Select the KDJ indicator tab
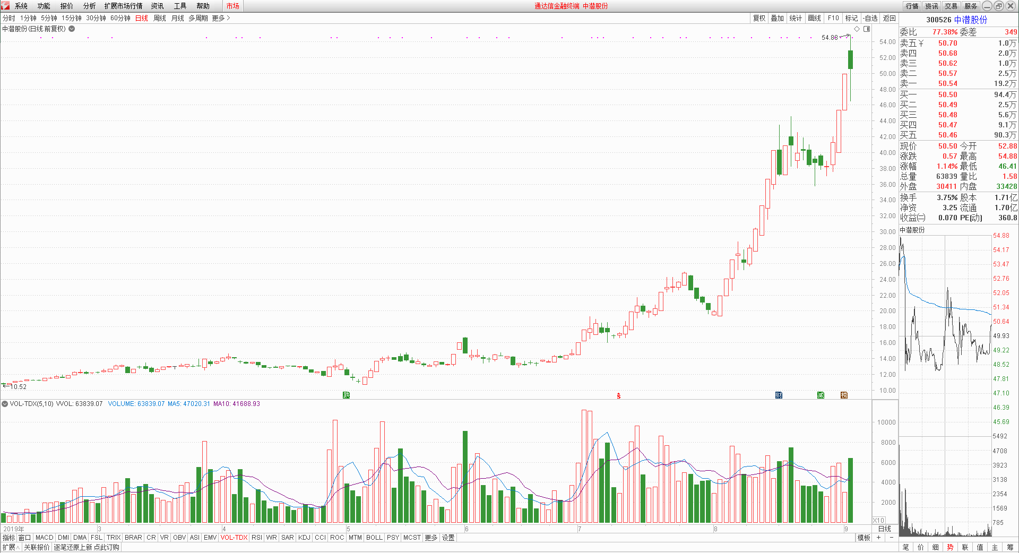The image size is (1019, 553). click(304, 538)
